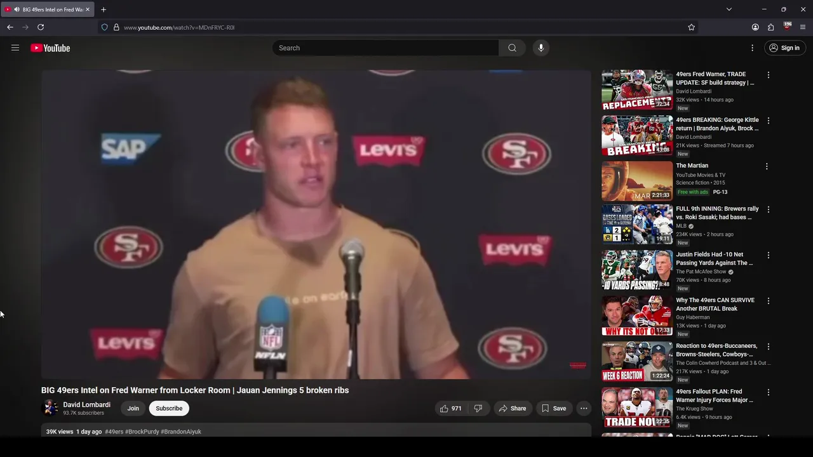Screen dimensions: 813x457
Task: Click the #49ers hashtag
Action: [x=114, y=432]
